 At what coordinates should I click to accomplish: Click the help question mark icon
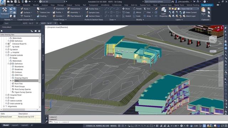pyautogui.click(x=205, y=1)
